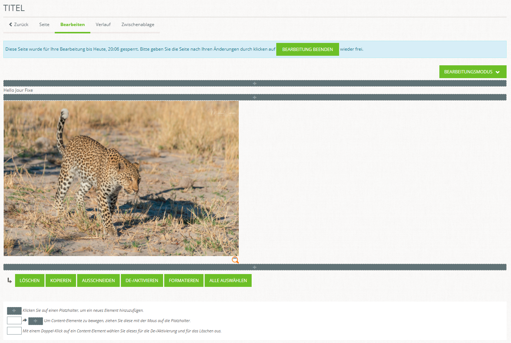Click the plus icon beside 'Um Content-Elemente zu bewegen'

(36, 321)
